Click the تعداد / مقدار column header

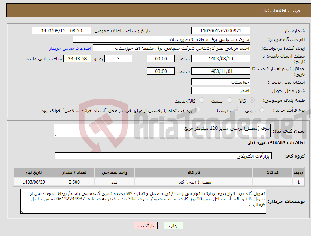pos(74,172)
